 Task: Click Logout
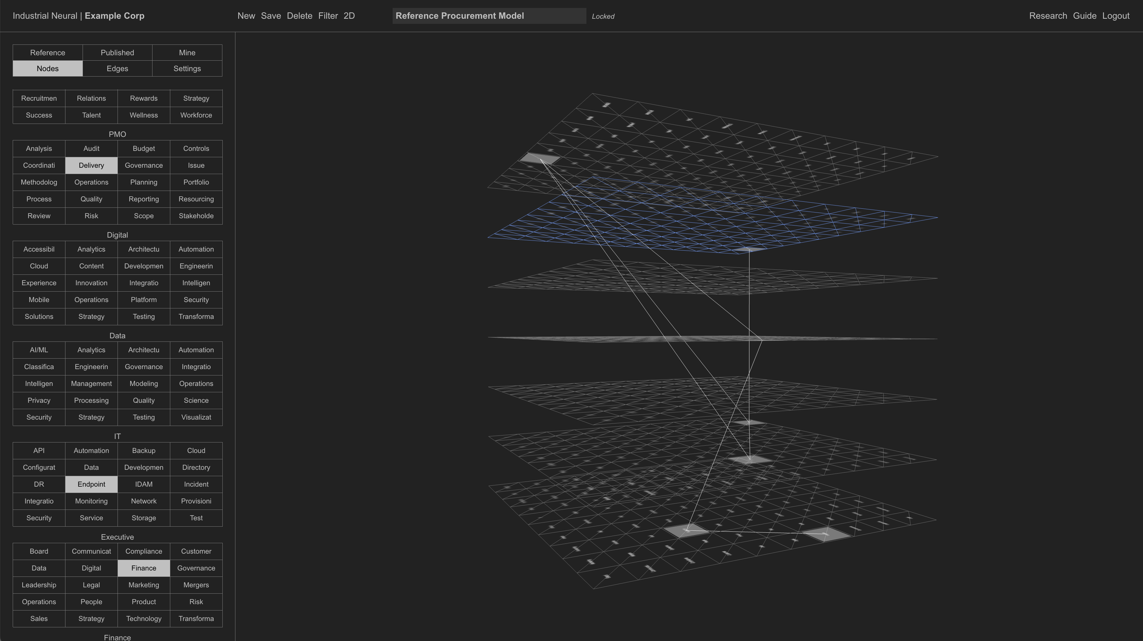(1115, 16)
